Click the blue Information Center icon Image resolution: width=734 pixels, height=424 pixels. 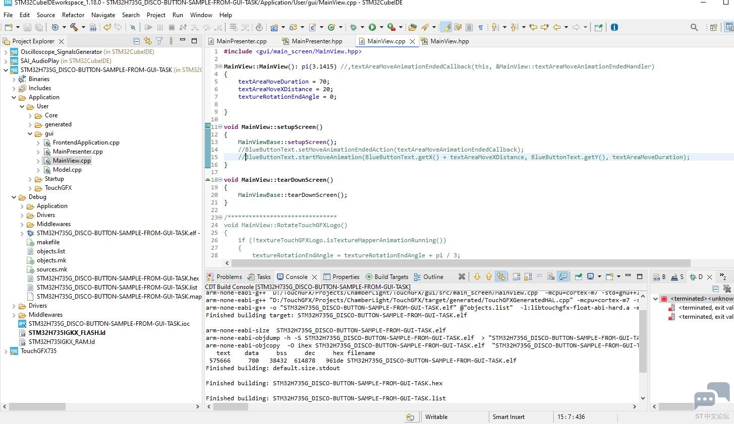click(x=614, y=27)
